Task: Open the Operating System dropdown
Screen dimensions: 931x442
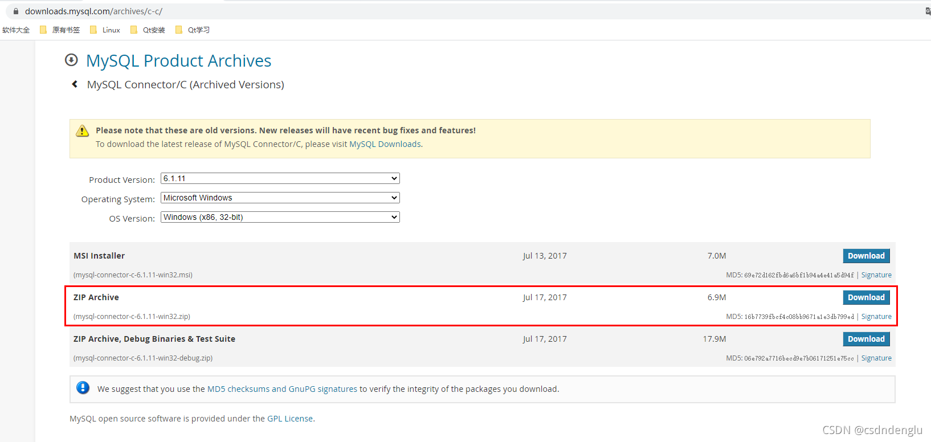Action: point(280,198)
